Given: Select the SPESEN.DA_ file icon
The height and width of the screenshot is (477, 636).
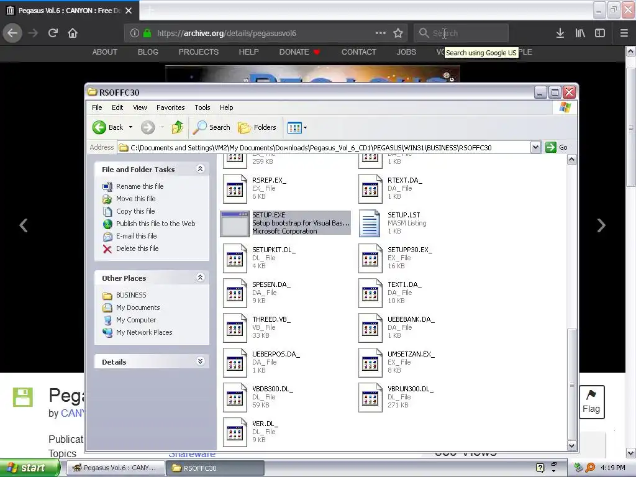Looking at the screenshot, I should pyautogui.click(x=235, y=293).
